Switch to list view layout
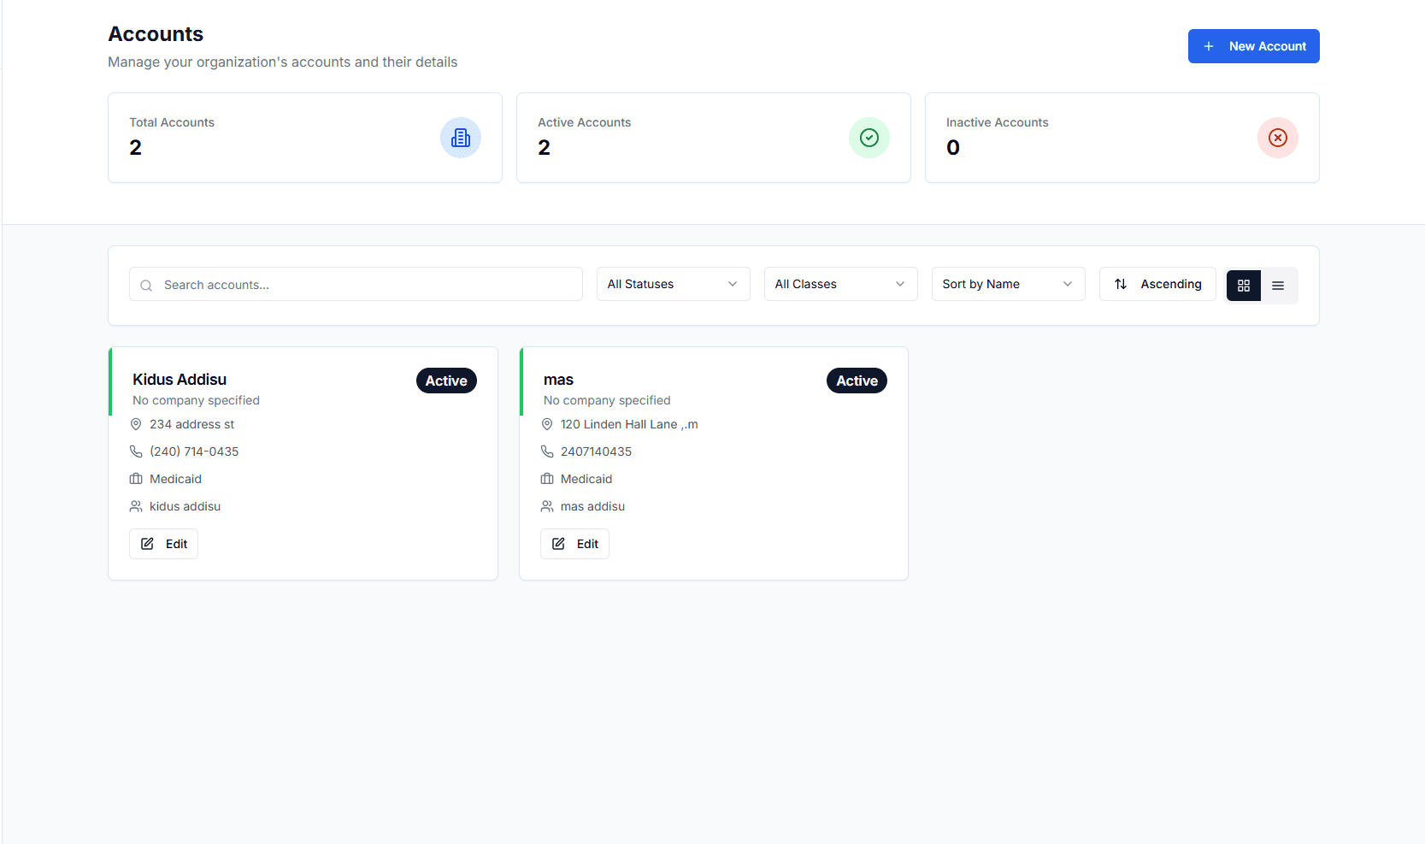 1278,286
